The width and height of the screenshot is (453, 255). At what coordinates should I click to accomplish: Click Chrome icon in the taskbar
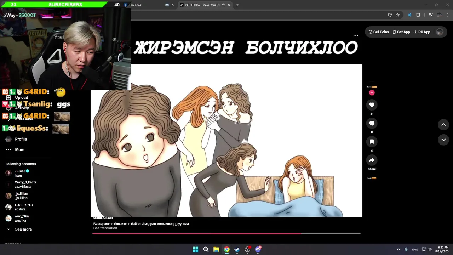226,249
